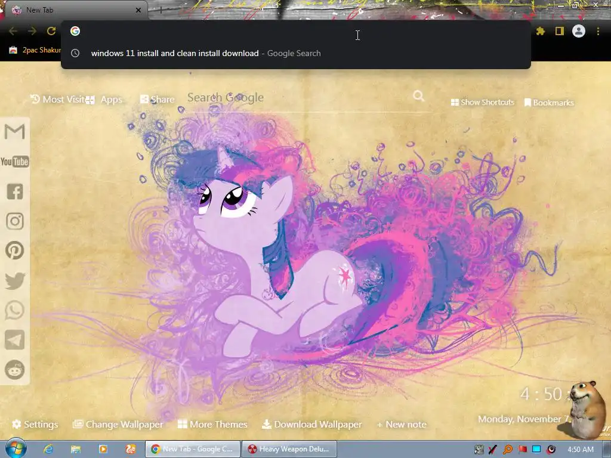Open Facebook from the sidebar
This screenshot has height=458, width=611.
15,191
